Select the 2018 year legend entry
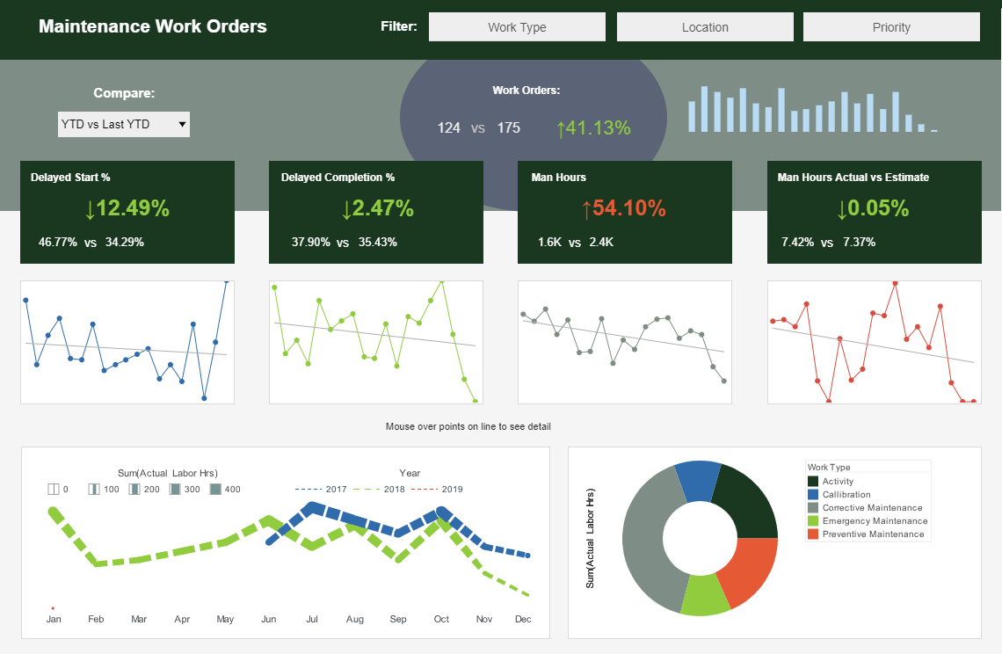The image size is (1002, 654). tap(379, 489)
